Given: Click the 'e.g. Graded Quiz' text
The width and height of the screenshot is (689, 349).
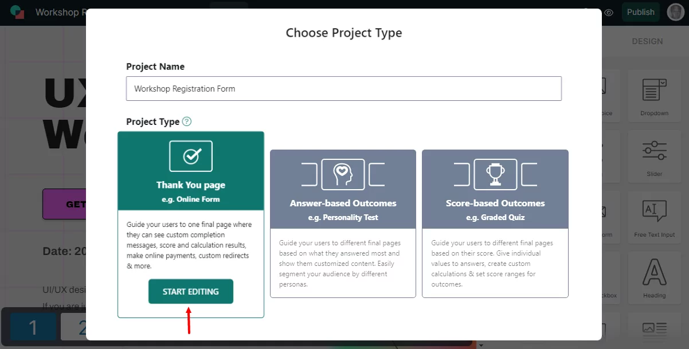Looking at the screenshot, I should [x=495, y=217].
